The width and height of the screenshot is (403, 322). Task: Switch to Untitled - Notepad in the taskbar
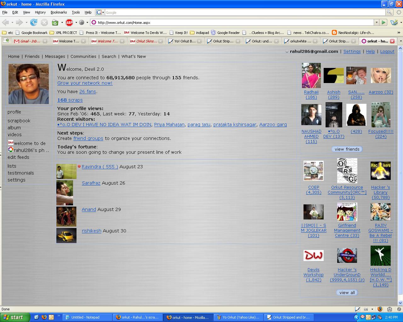pyautogui.click(x=88, y=317)
